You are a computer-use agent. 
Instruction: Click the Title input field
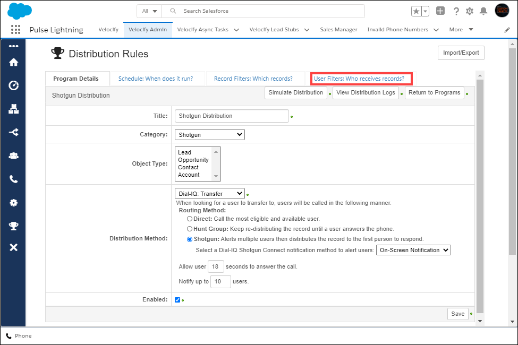(232, 116)
